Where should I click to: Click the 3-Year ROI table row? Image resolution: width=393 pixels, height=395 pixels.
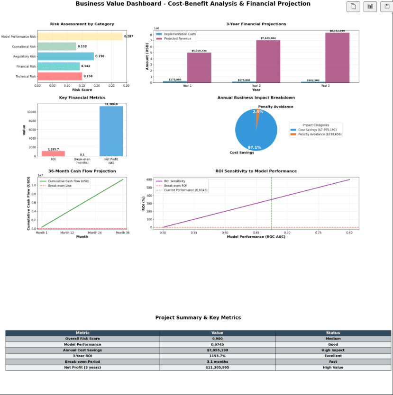tap(196, 356)
